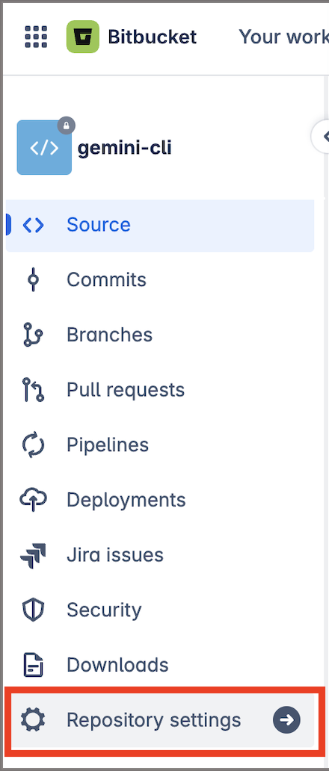The height and width of the screenshot is (771, 329).
Task: Click the Branches fork icon
Action: (x=34, y=335)
